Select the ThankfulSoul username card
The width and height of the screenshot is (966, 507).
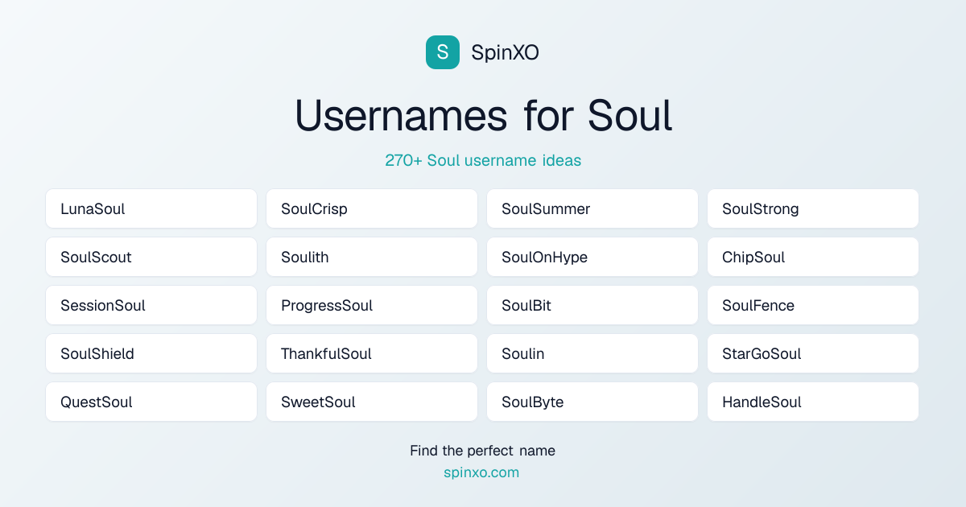[x=372, y=353]
